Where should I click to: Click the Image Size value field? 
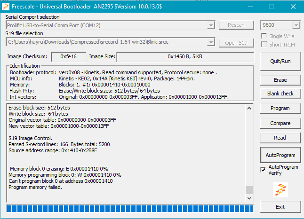click(x=185, y=56)
